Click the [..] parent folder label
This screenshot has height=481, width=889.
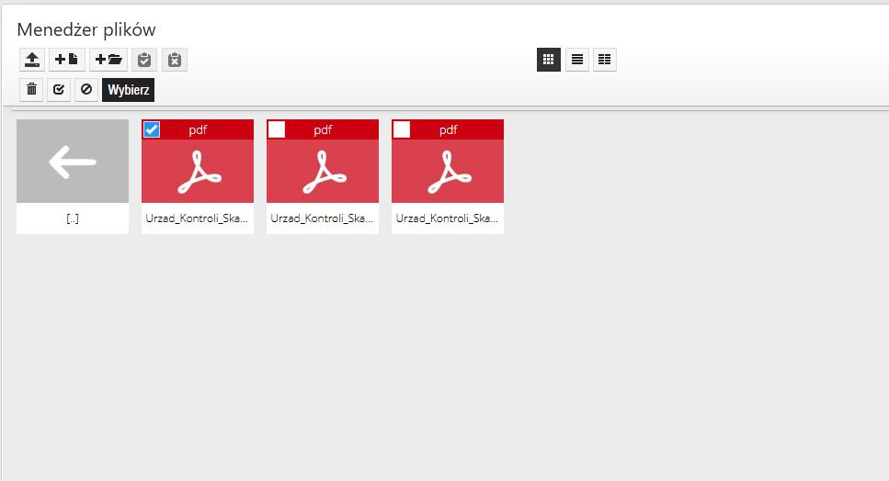coord(73,219)
